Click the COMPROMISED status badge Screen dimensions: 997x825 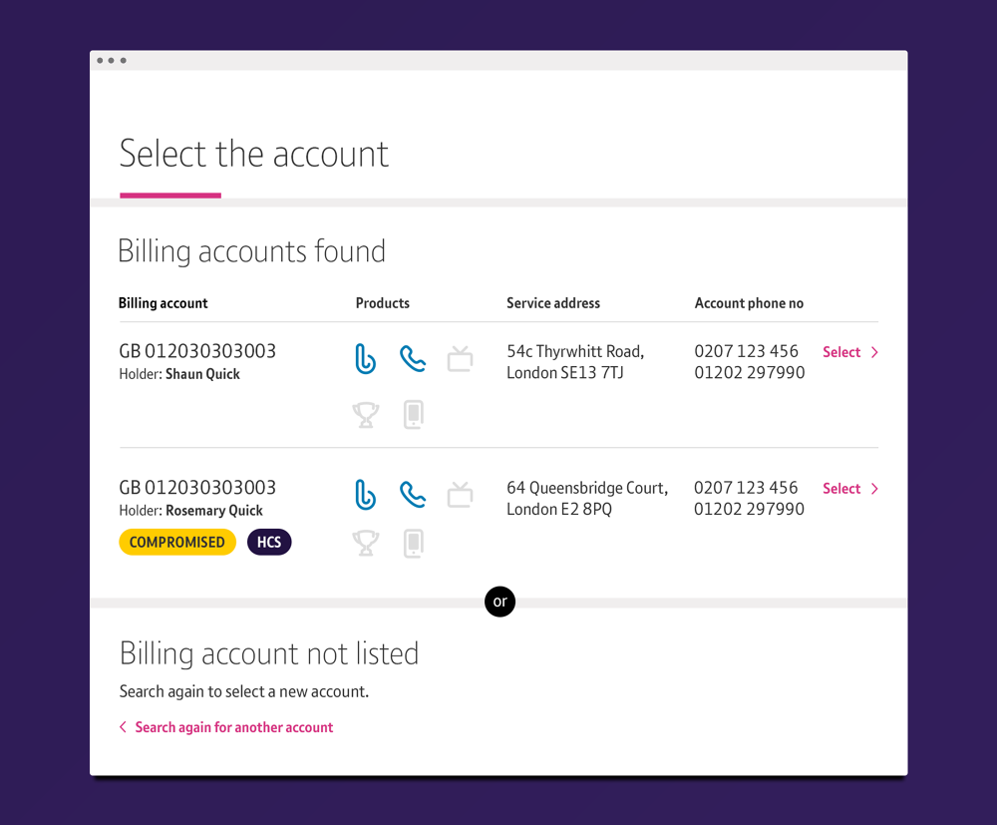177,542
